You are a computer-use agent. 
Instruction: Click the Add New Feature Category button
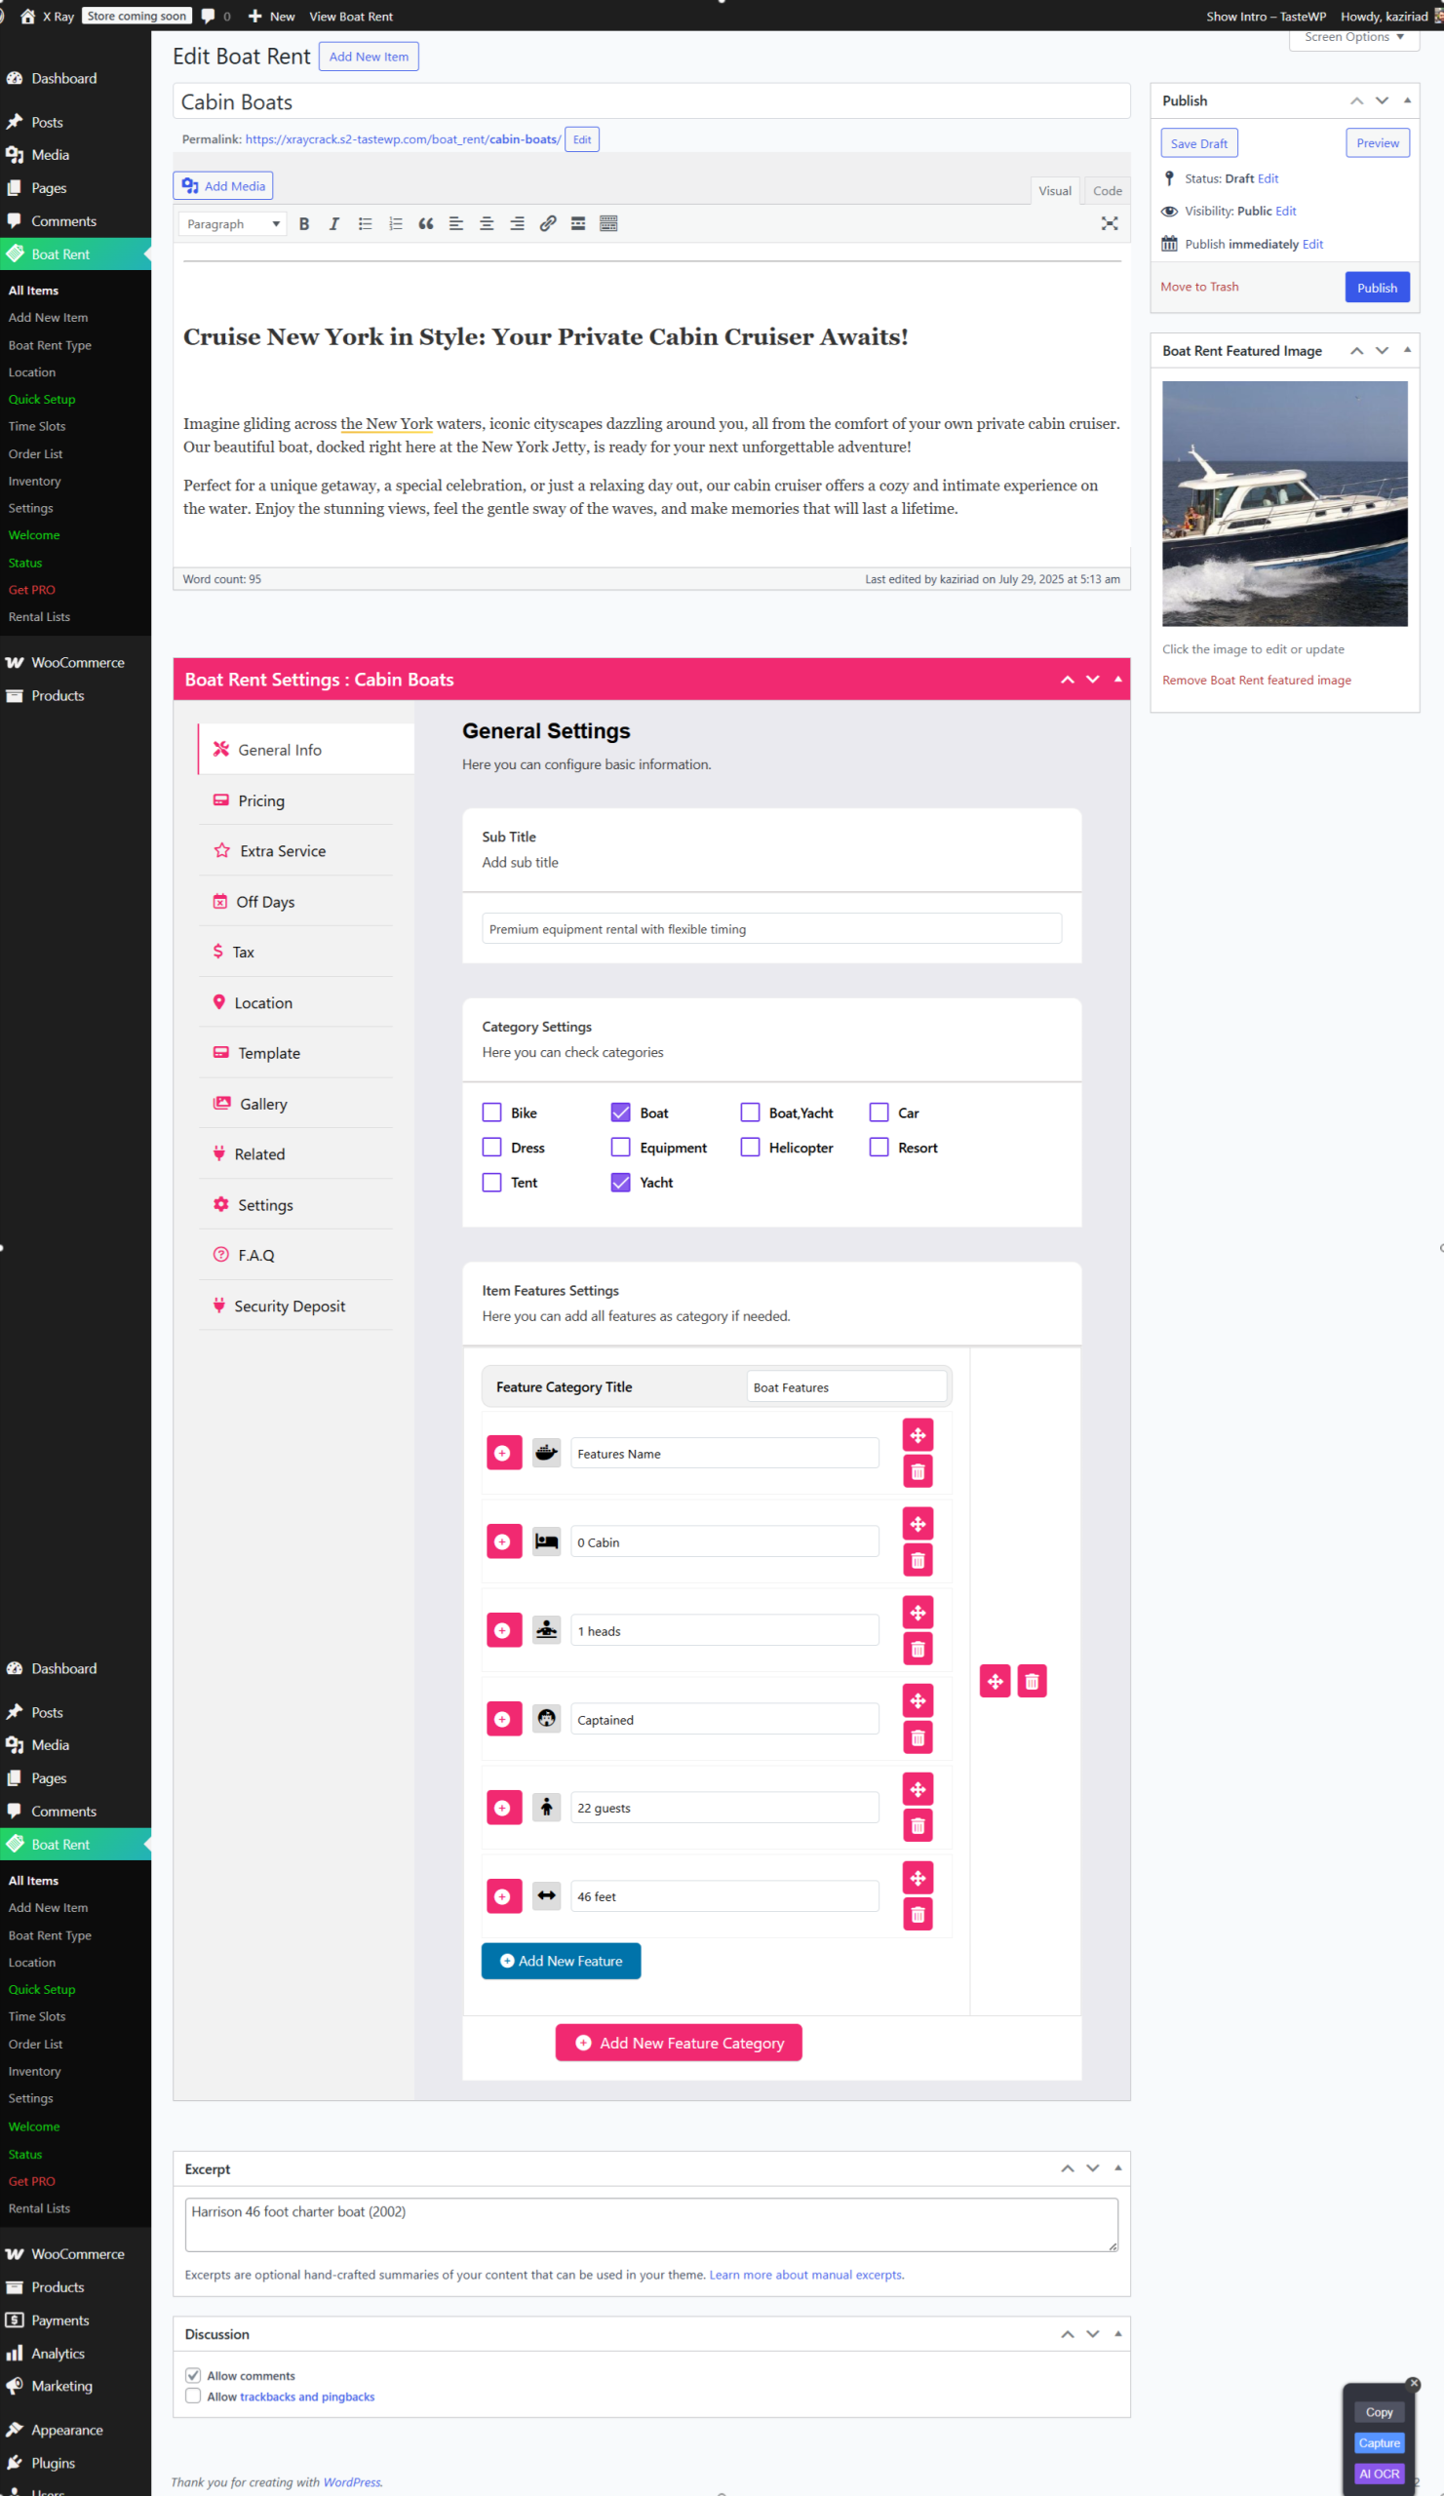coord(679,2043)
